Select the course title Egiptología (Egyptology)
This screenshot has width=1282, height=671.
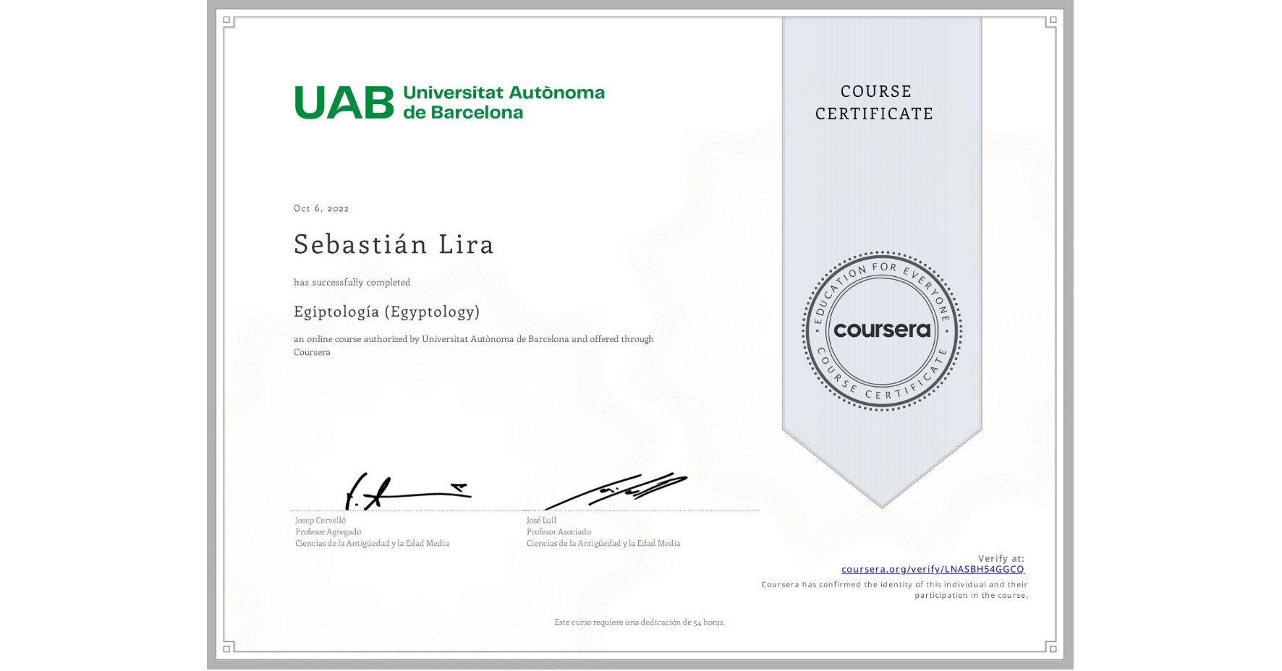coord(386,312)
